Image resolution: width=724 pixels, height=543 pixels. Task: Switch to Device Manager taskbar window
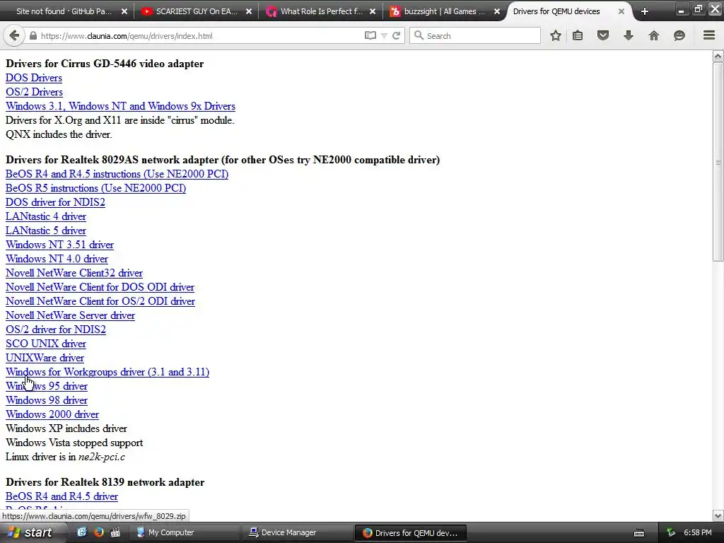pos(298,532)
